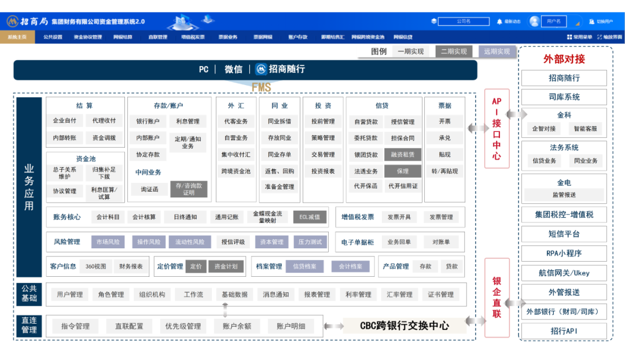Click the 智能客服 box under 金科
Image resolution: width=625 pixels, height=352 pixels.
pyautogui.click(x=585, y=129)
